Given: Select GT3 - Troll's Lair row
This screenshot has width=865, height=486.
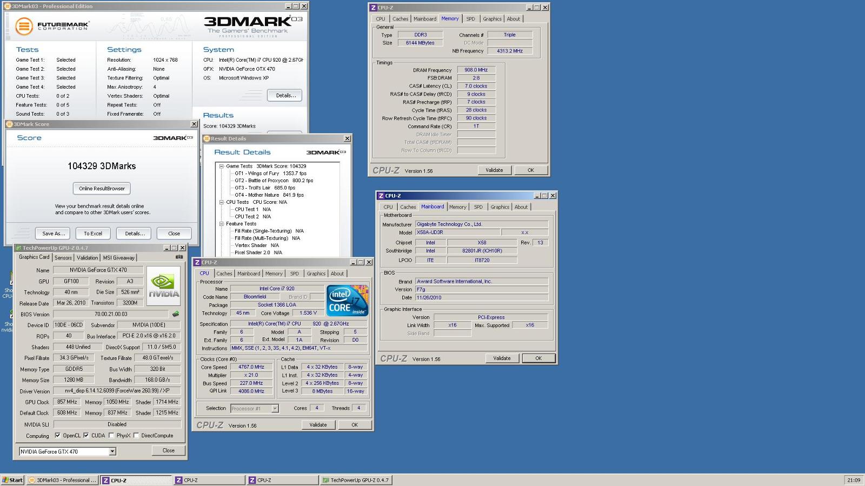Looking at the screenshot, I should tap(265, 188).
